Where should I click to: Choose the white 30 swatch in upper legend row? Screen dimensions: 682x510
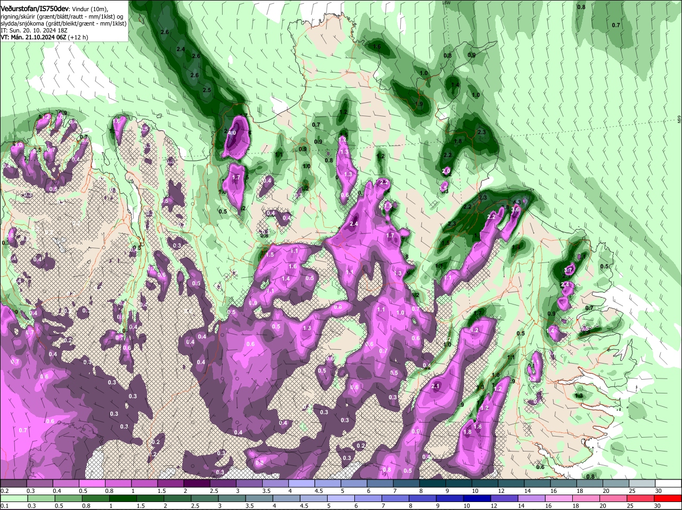[x=668, y=483]
